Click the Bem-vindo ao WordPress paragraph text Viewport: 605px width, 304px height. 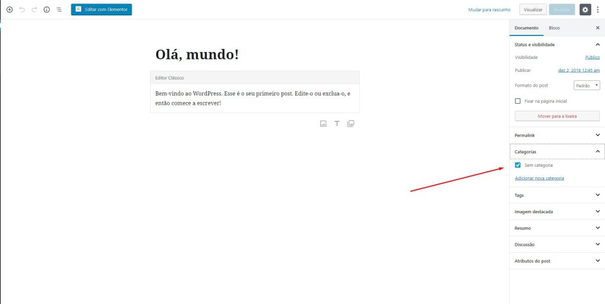(x=252, y=98)
